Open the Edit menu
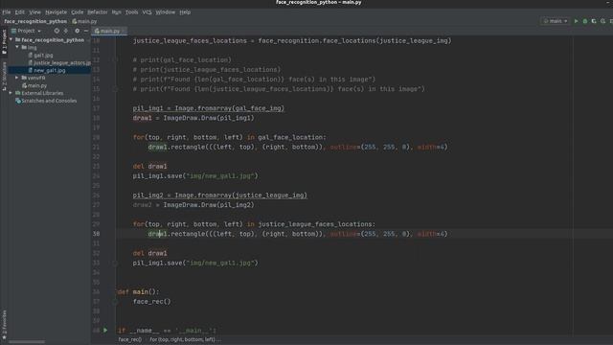Image resolution: width=613 pixels, height=345 pixels. 19,12
